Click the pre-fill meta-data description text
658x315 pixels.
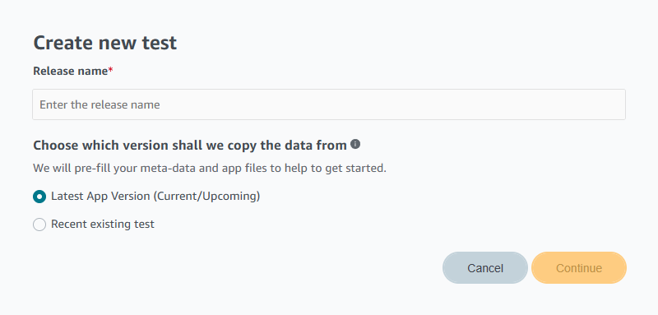(x=210, y=169)
